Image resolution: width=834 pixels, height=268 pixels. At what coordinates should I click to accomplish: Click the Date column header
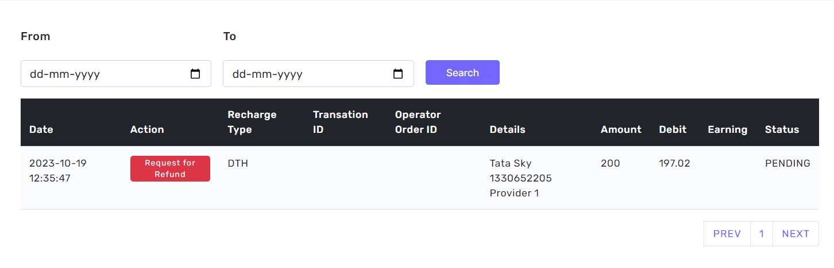(41, 129)
